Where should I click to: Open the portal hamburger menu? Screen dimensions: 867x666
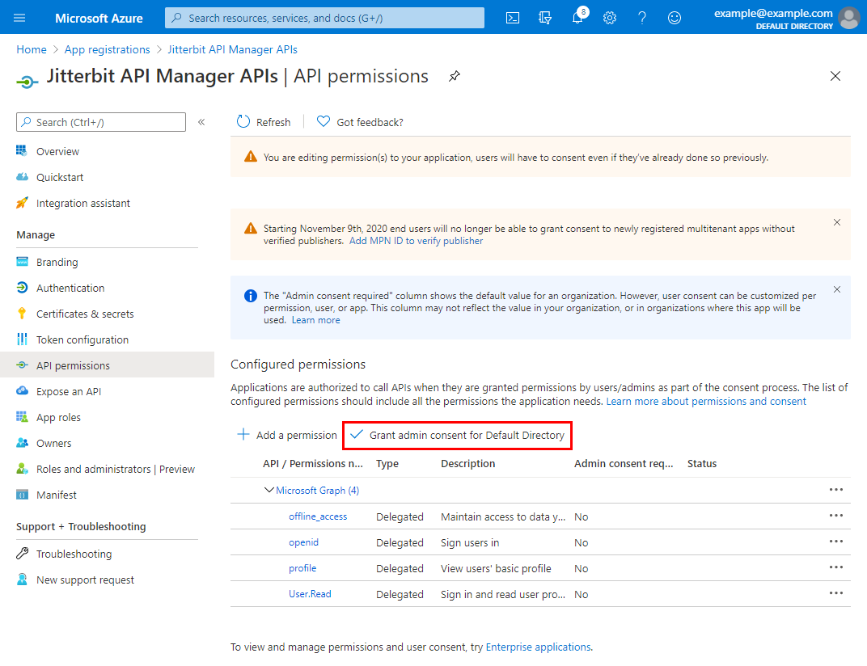[x=20, y=18]
